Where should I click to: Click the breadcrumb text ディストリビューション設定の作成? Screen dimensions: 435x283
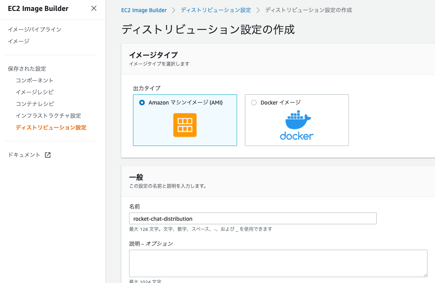click(x=309, y=10)
